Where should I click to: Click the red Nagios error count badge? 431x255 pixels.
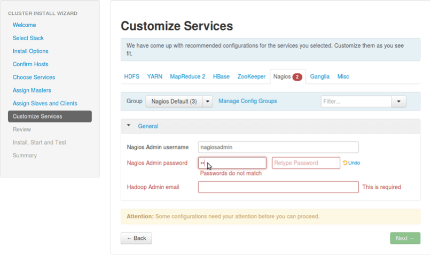click(297, 77)
